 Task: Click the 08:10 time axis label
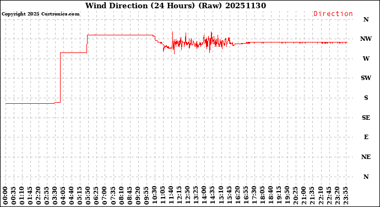[x=121, y=195]
